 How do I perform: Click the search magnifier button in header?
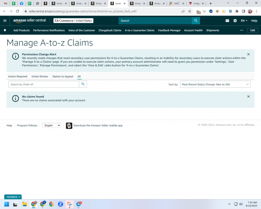tap(196, 20)
